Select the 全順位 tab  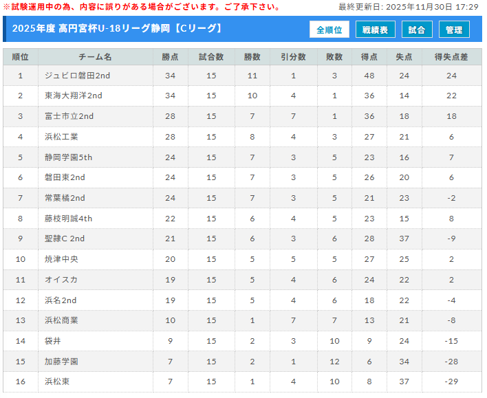tap(329, 30)
